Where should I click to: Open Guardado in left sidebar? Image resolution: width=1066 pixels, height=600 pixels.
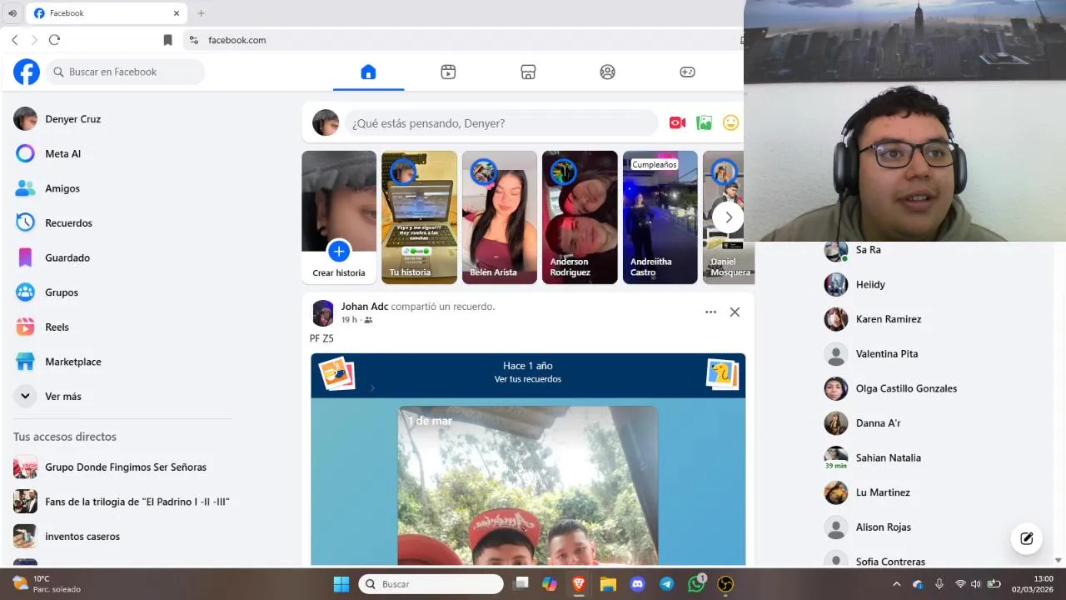(122, 257)
